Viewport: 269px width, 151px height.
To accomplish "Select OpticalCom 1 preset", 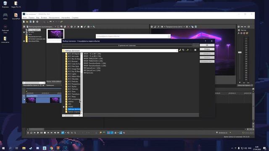I will click(92, 68).
